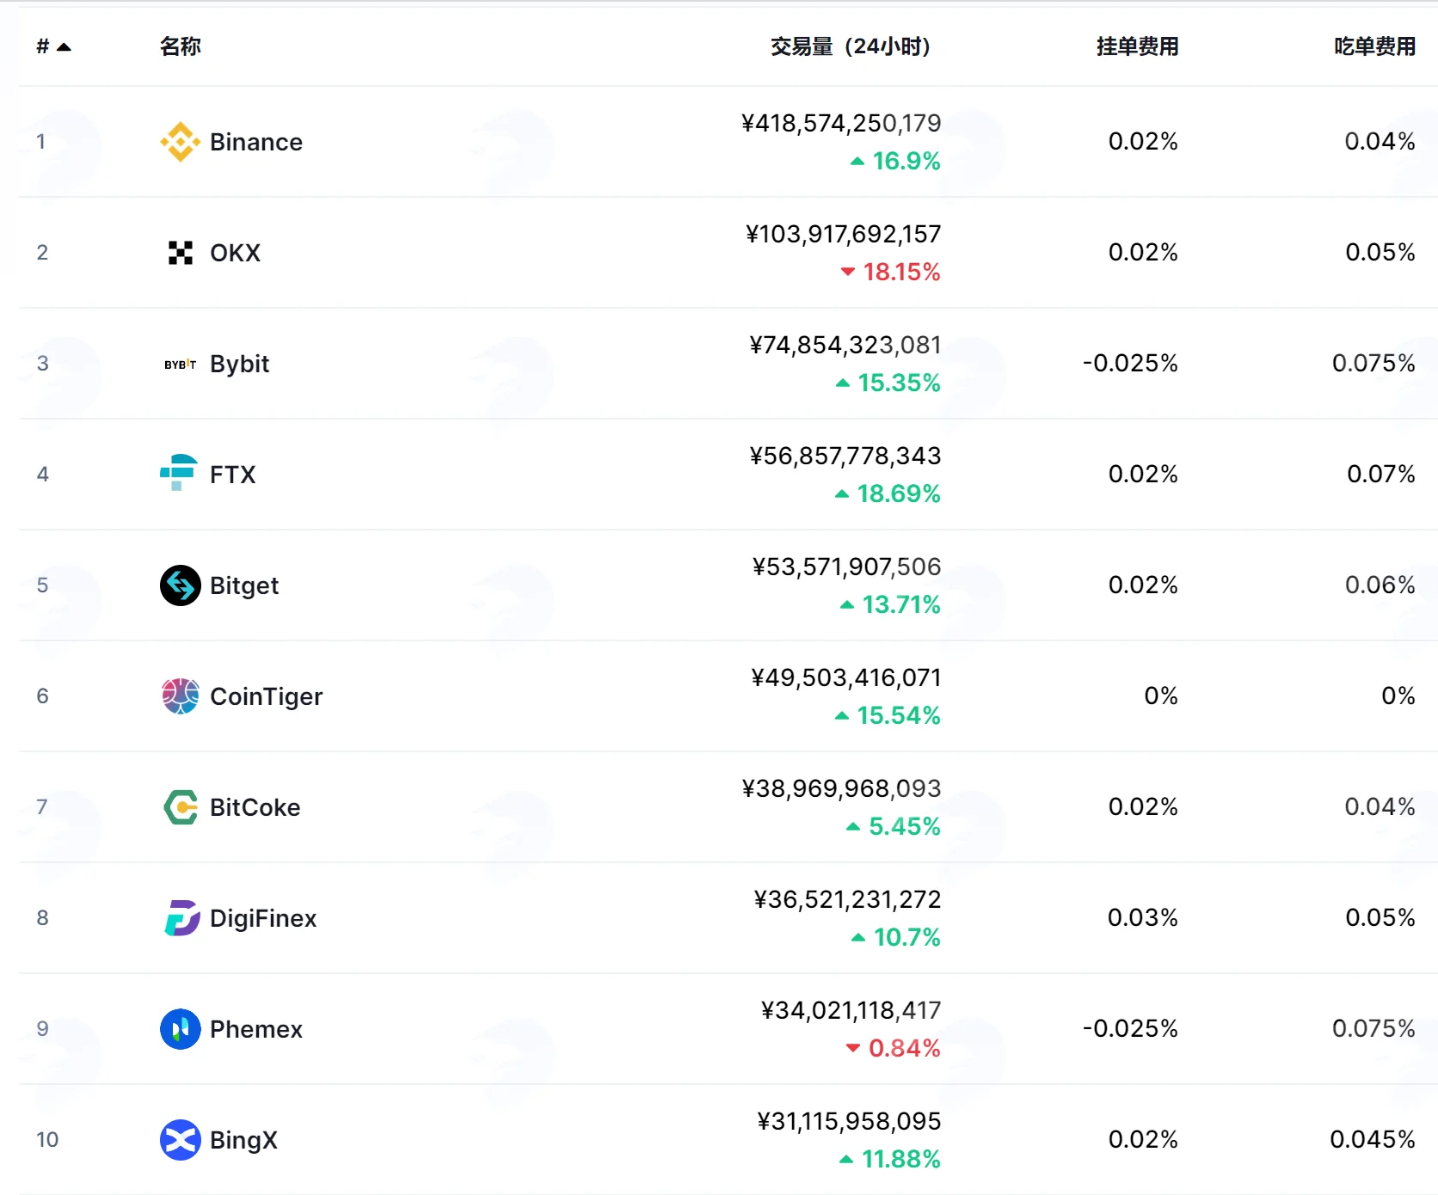Click the Phemex blue logo icon
Viewport: 1438px width, 1195px height.
click(x=180, y=1029)
